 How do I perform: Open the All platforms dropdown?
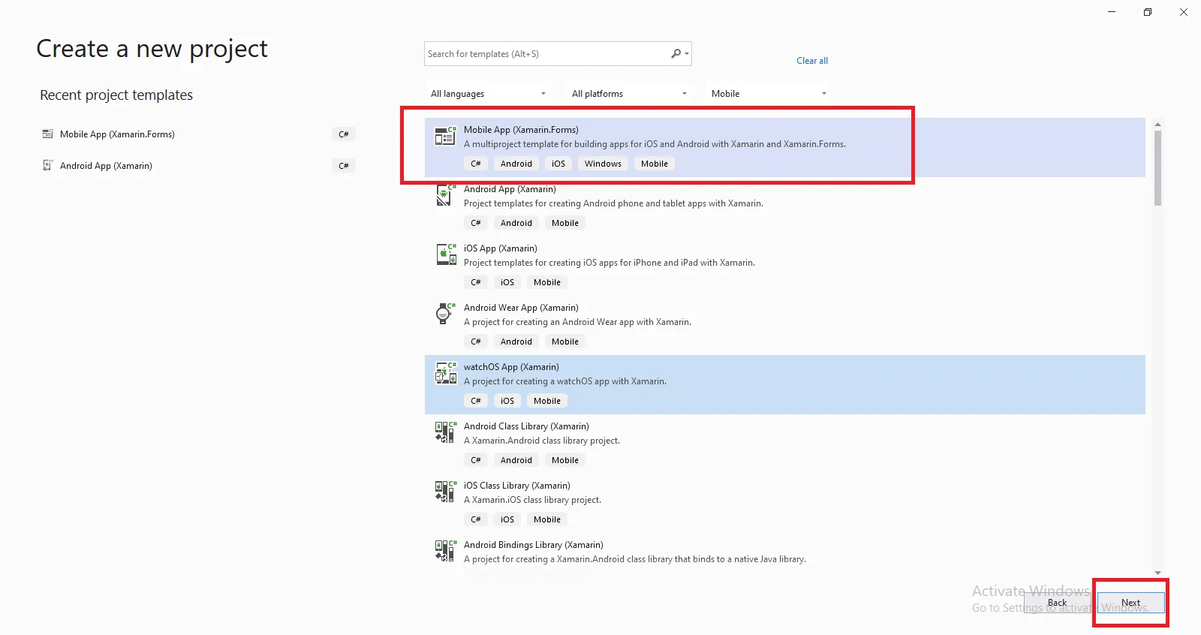point(630,94)
